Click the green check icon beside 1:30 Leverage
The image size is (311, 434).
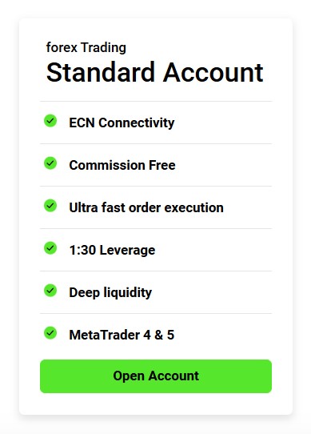(x=50, y=248)
